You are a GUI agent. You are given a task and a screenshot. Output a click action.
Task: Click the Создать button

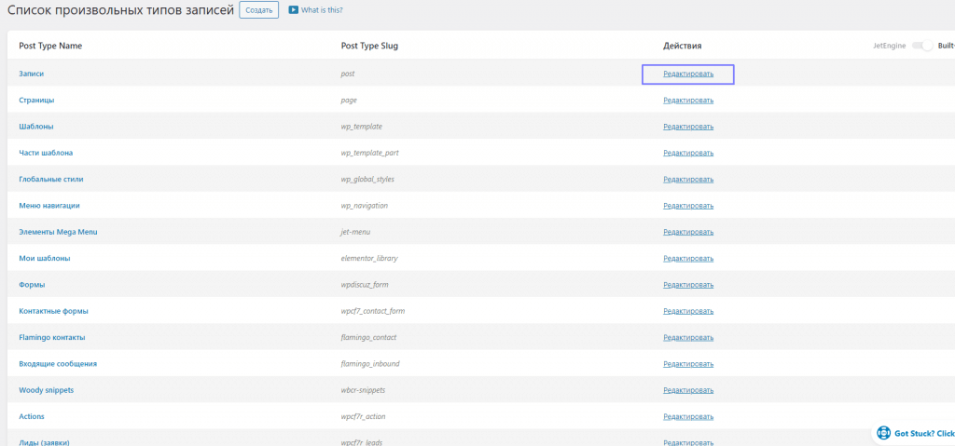(259, 10)
